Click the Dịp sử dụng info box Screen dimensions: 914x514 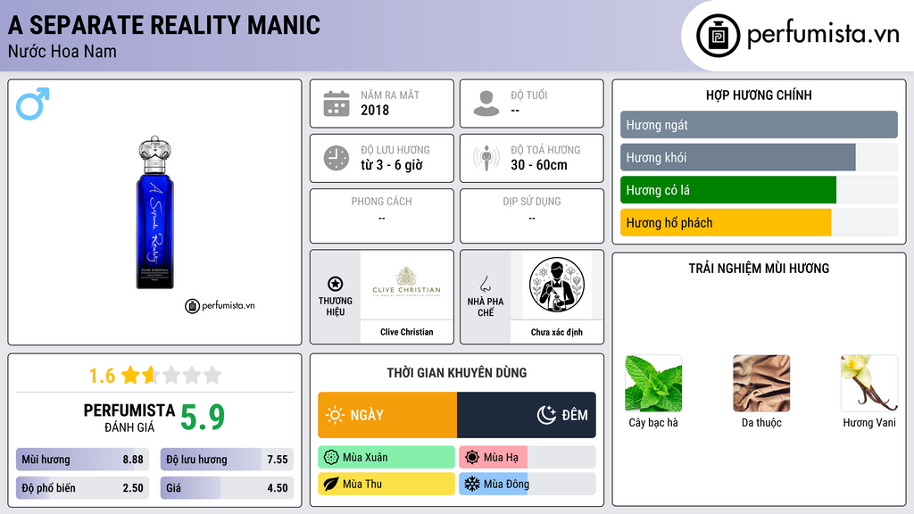tap(532, 216)
